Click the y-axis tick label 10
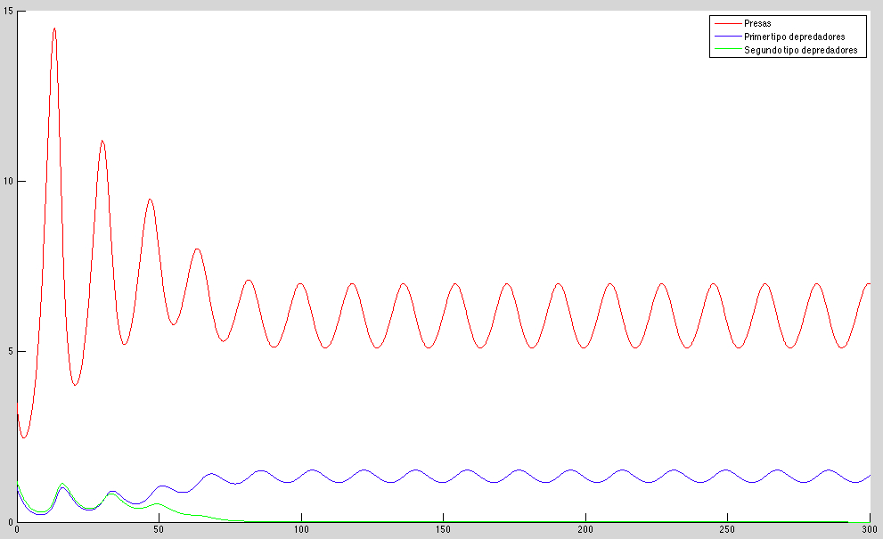The width and height of the screenshot is (883, 539). point(7,182)
